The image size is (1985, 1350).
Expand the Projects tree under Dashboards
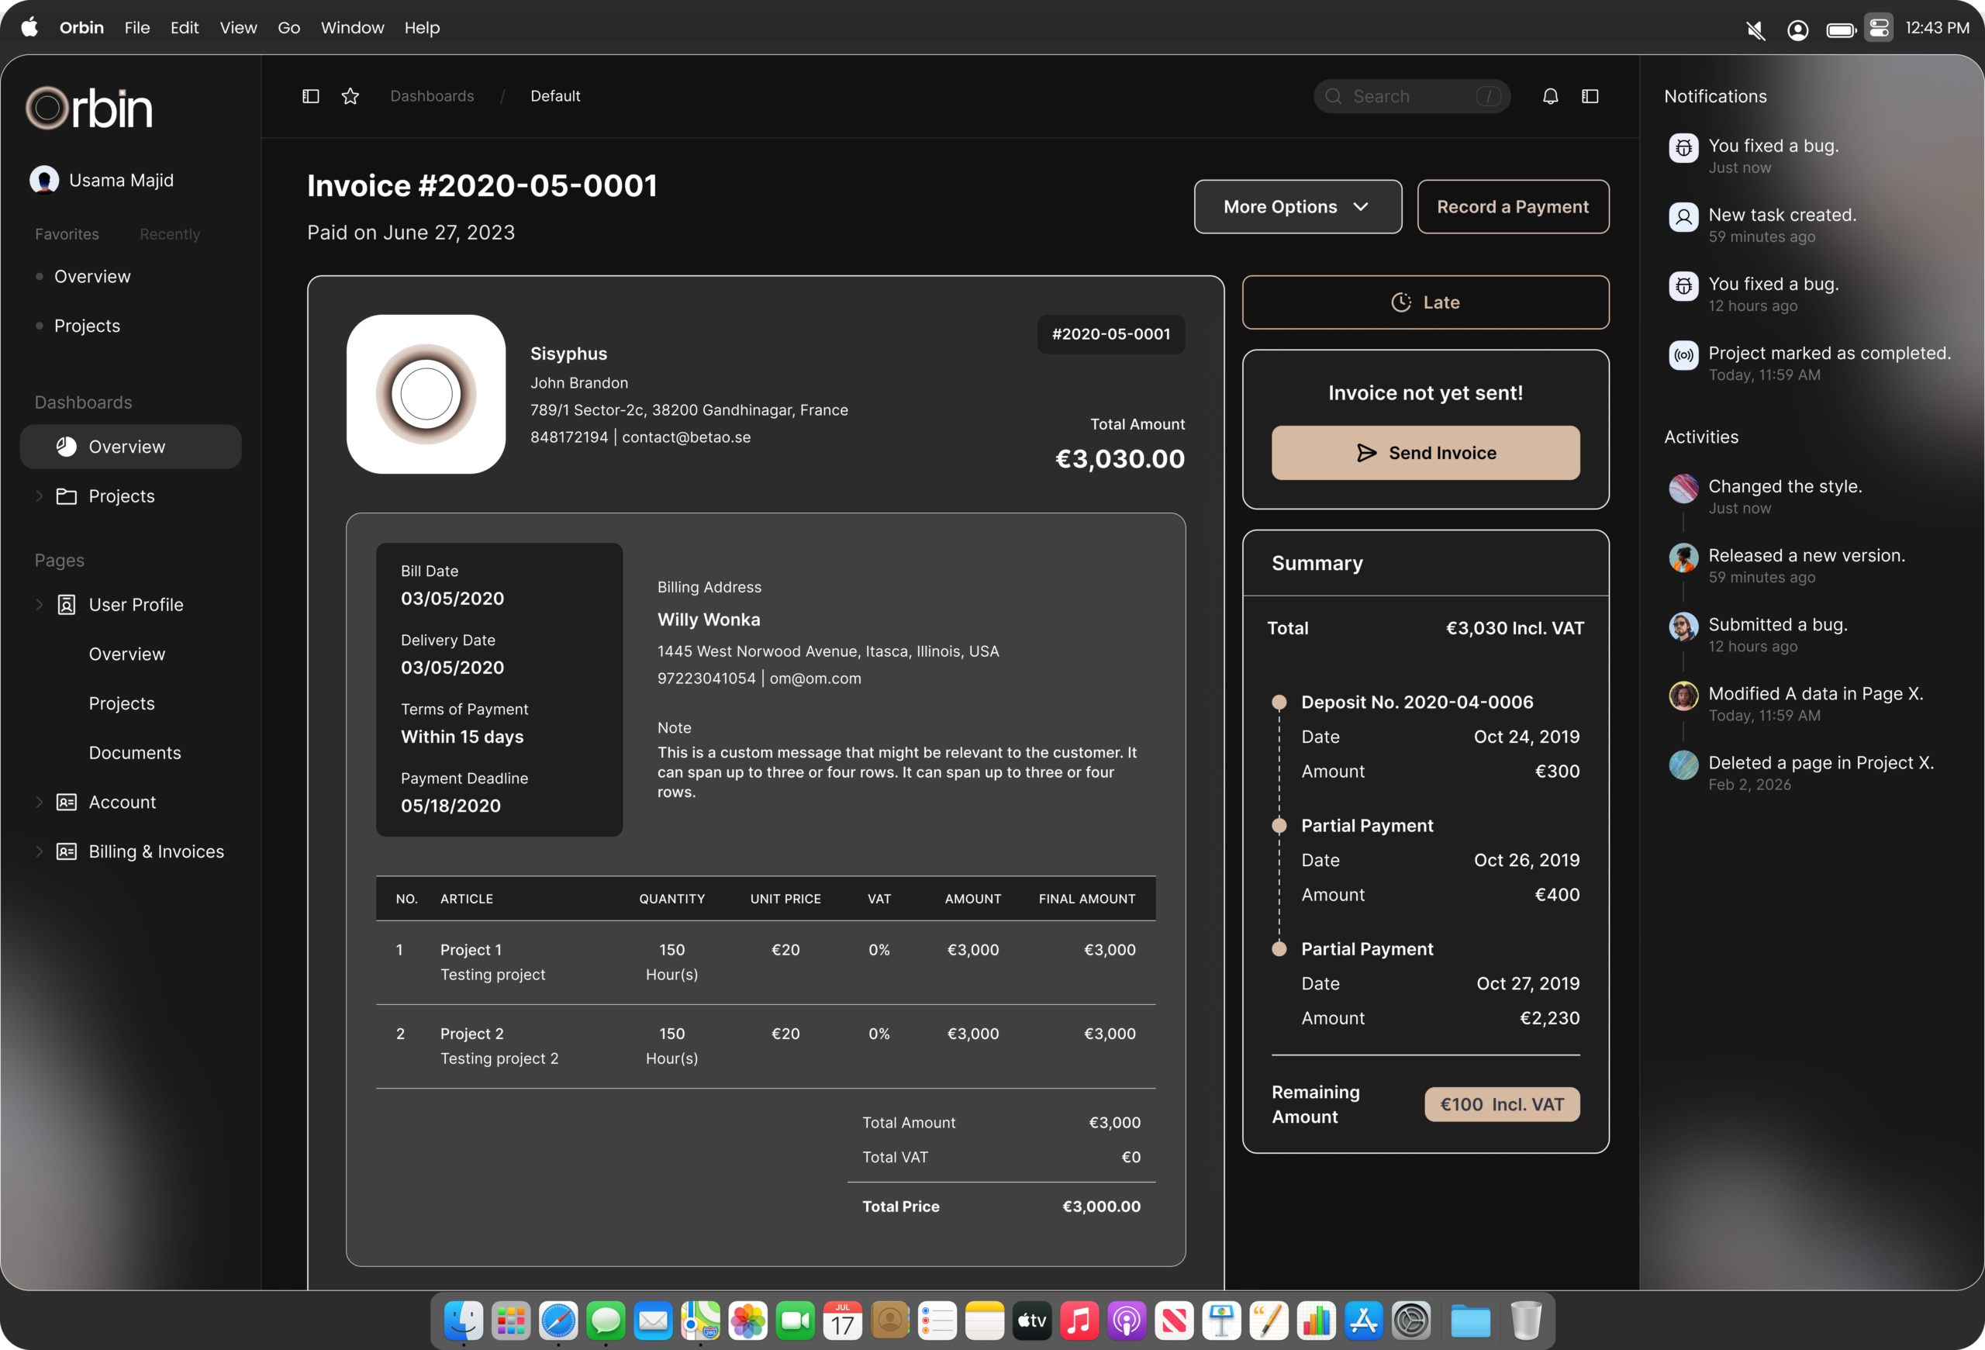40,496
